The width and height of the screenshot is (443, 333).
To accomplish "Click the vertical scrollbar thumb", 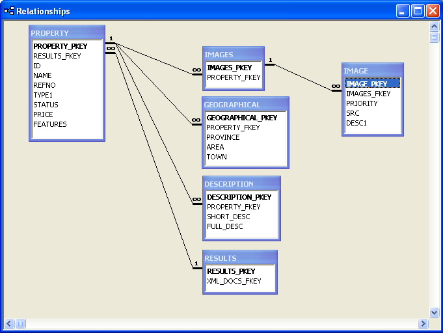I will click(434, 37).
